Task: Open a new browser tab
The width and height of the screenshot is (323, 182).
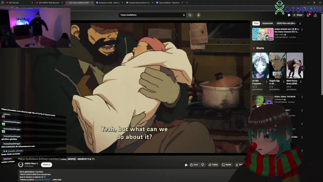Action: pos(187,3)
